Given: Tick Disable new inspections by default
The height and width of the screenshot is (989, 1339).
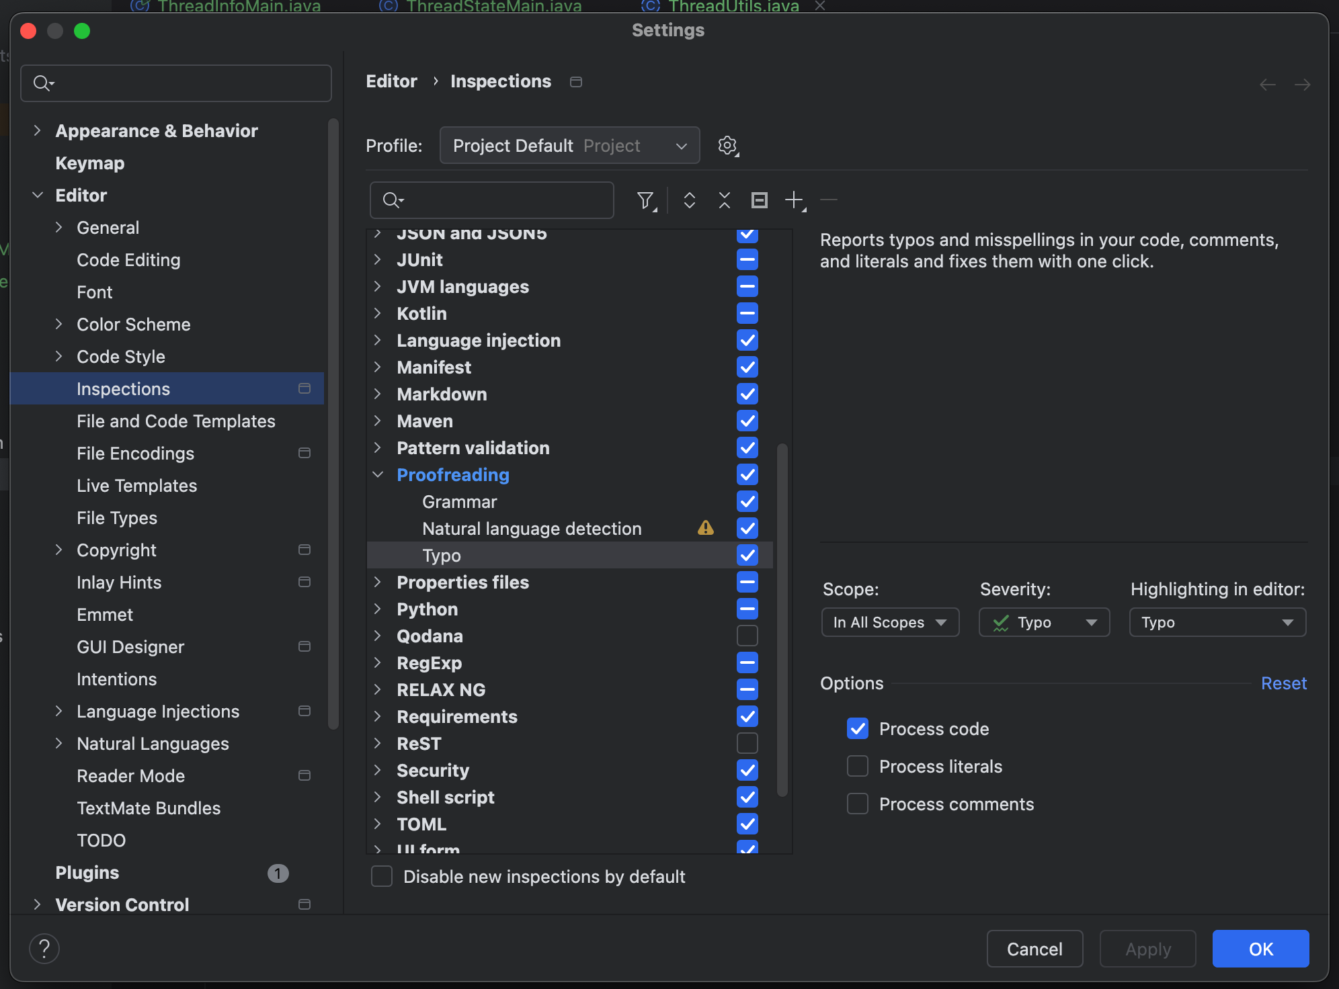Looking at the screenshot, I should pos(382,876).
